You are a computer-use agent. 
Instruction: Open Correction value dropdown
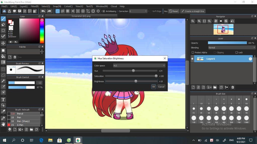[x=138, y=11]
